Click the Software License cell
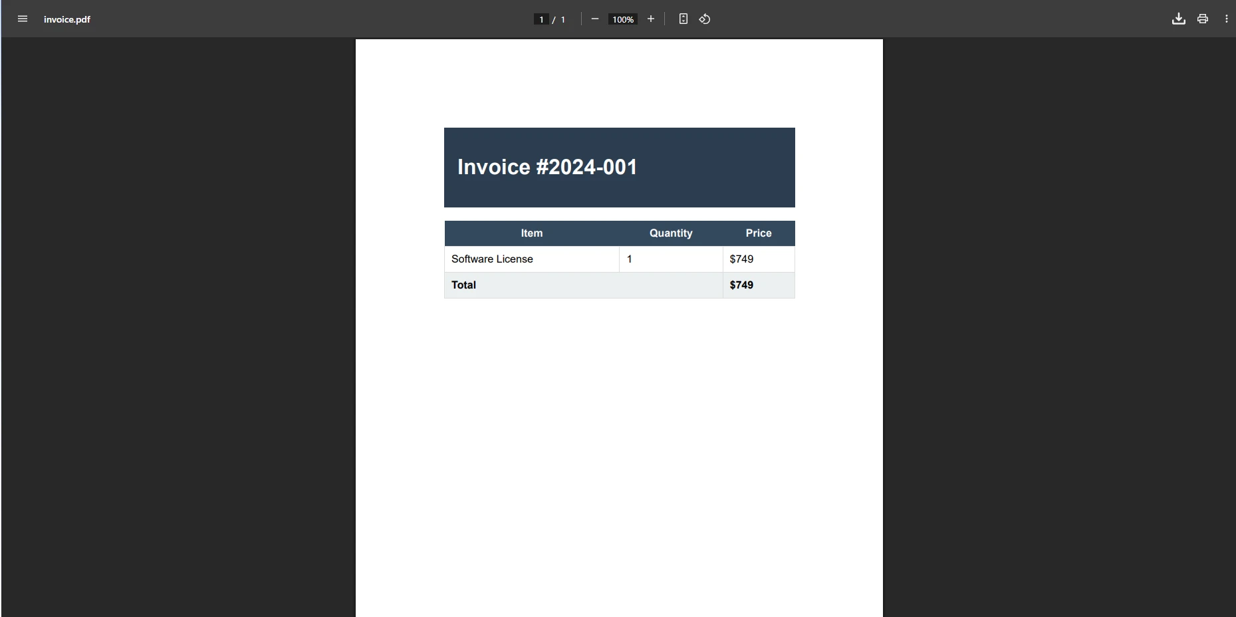Image resolution: width=1236 pixels, height=617 pixels. 492,259
